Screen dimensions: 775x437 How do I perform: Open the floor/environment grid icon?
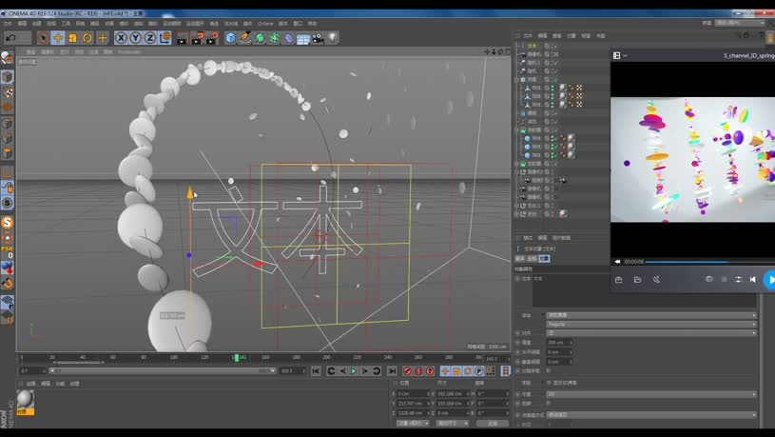click(x=303, y=39)
